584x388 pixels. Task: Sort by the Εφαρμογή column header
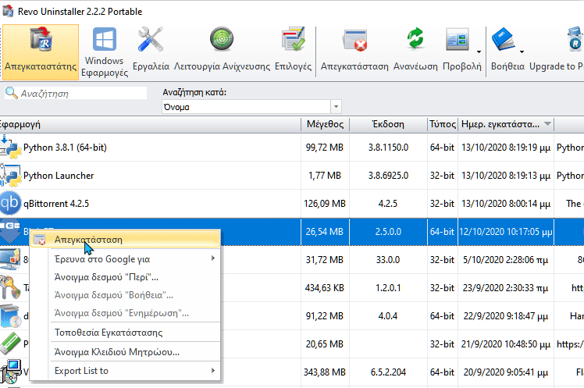[x=150, y=124]
